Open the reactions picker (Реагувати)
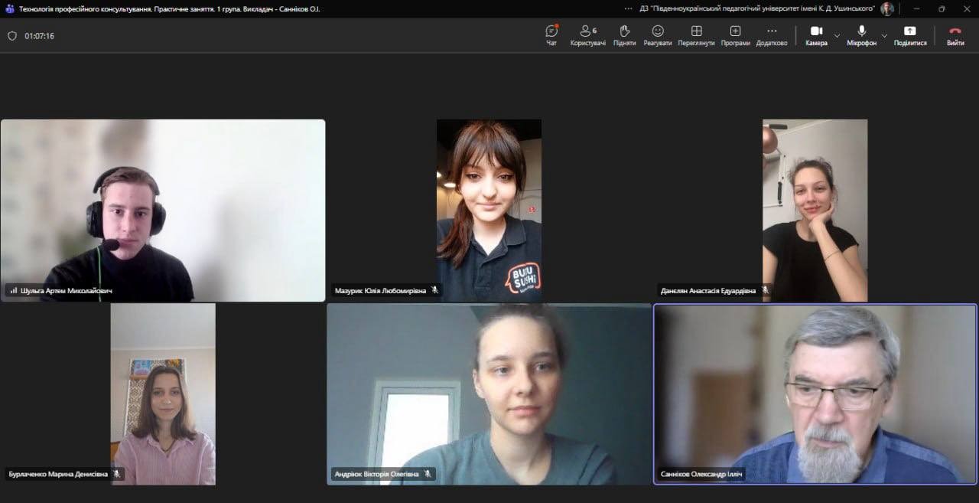Image resolution: width=979 pixels, height=503 pixels. [x=658, y=34]
